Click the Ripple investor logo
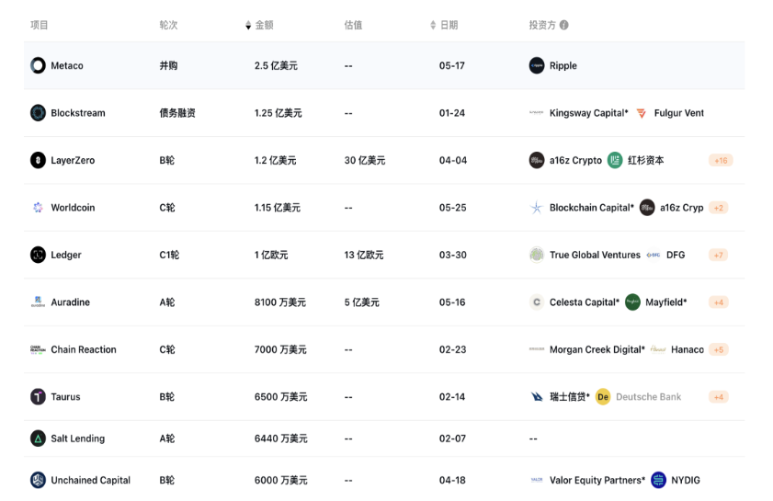 pos(537,65)
